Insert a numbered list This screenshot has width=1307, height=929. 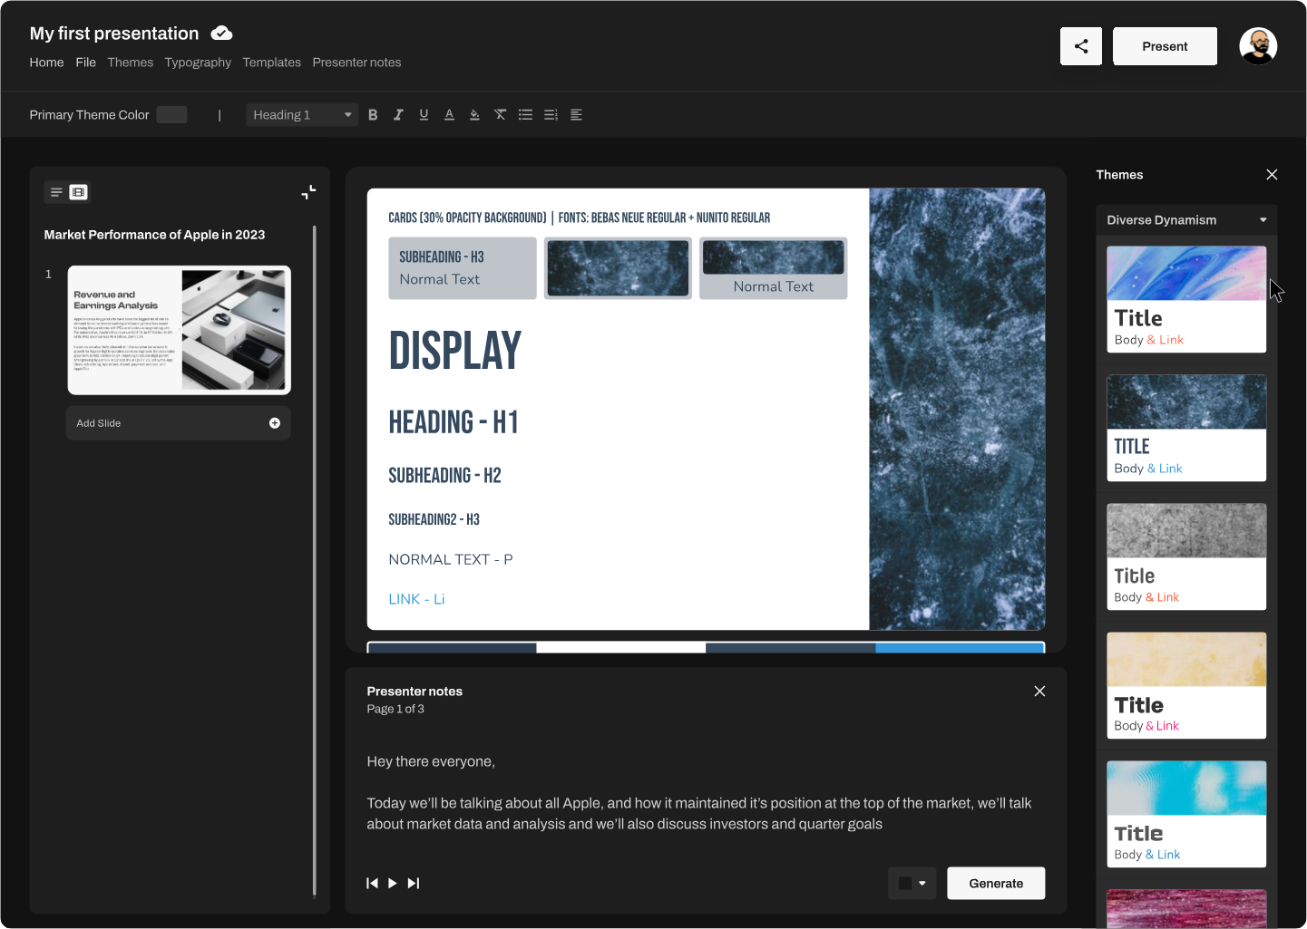pyautogui.click(x=551, y=115)
